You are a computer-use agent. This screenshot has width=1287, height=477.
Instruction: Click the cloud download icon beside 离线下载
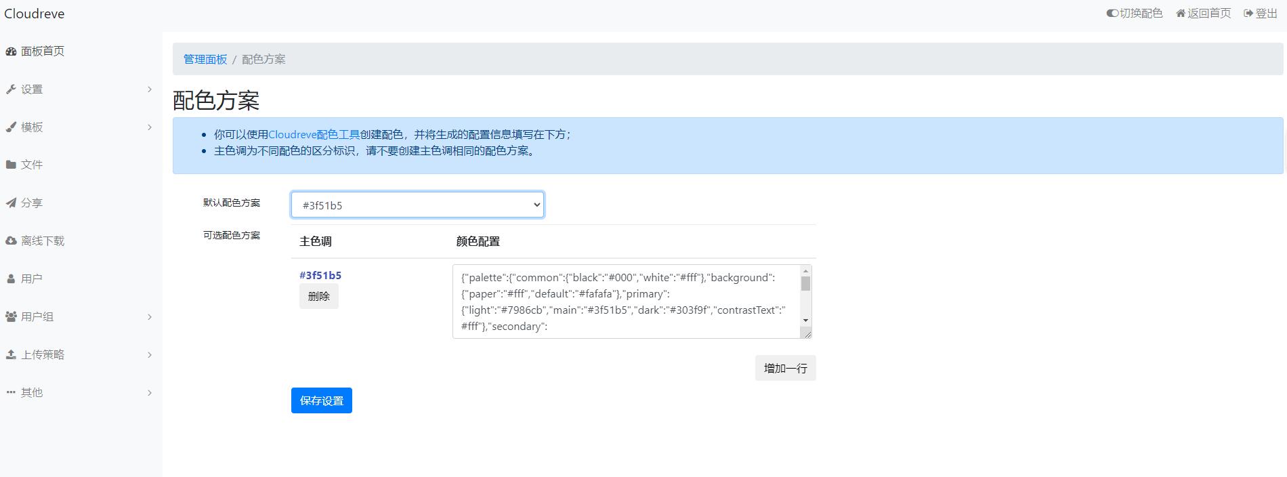(x=11, y=241)
